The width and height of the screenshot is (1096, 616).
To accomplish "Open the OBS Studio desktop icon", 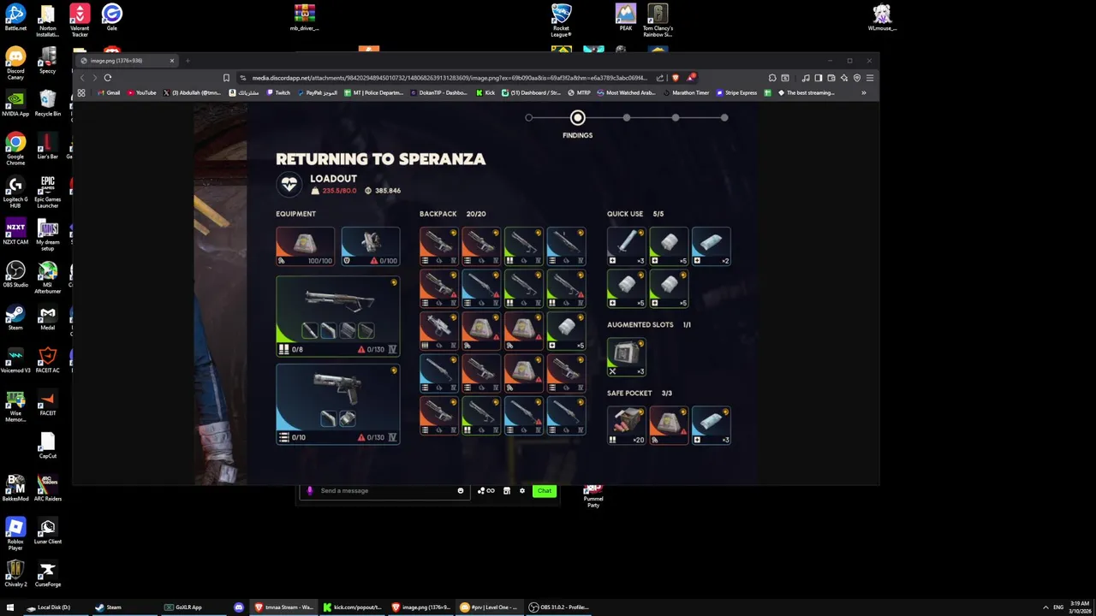I will [x=15, y=275].
